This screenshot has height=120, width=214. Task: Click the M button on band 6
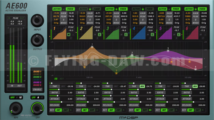201,35
